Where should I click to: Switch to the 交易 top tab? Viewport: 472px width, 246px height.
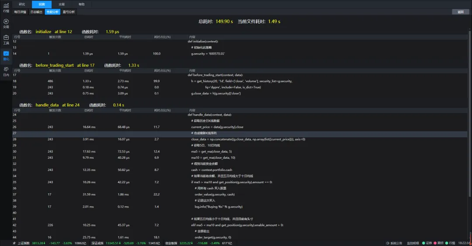[x=62, y=4]
